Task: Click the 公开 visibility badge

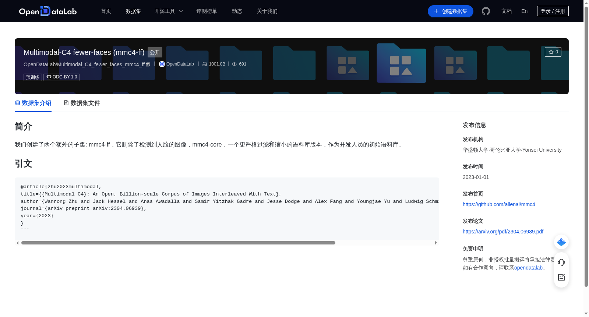Action: [x=155, y=52]
